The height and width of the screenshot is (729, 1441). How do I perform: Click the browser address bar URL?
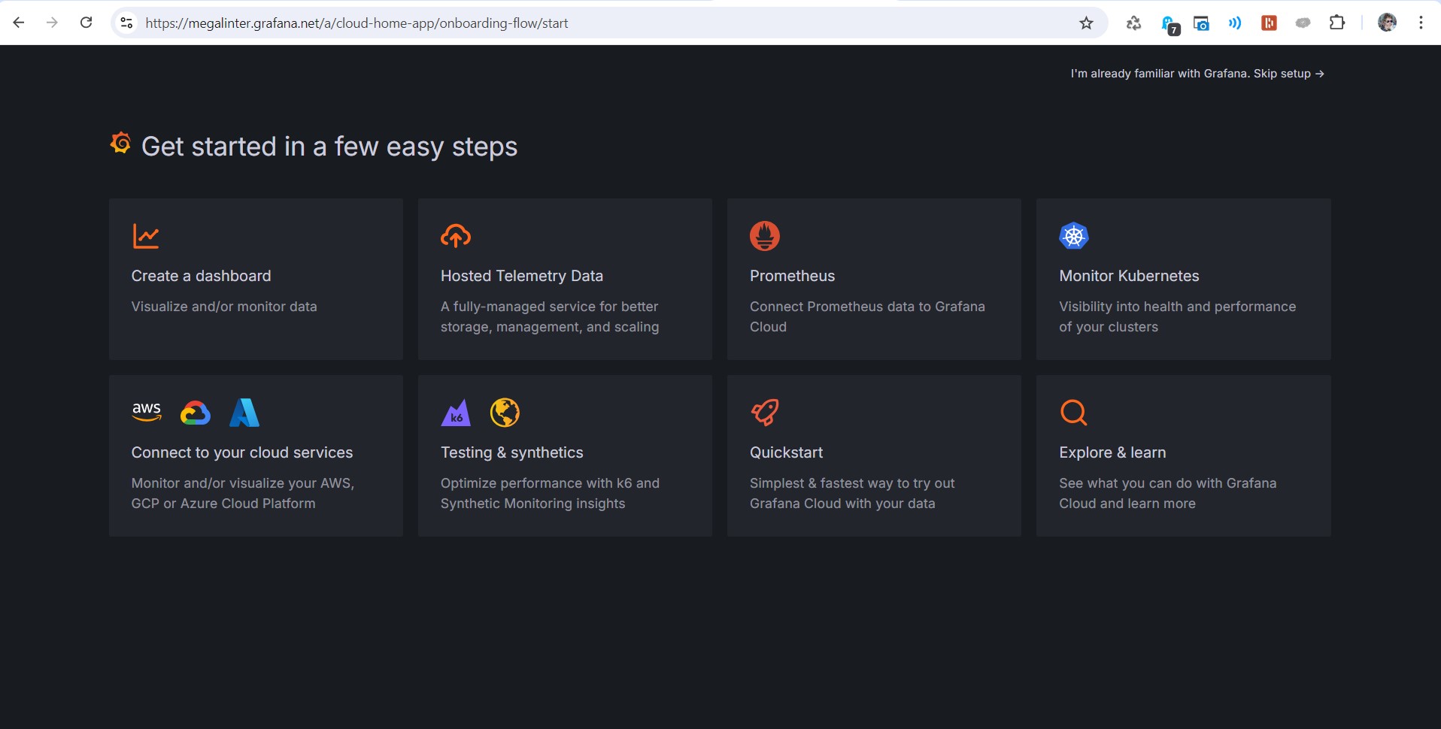(x=356, y=23)
